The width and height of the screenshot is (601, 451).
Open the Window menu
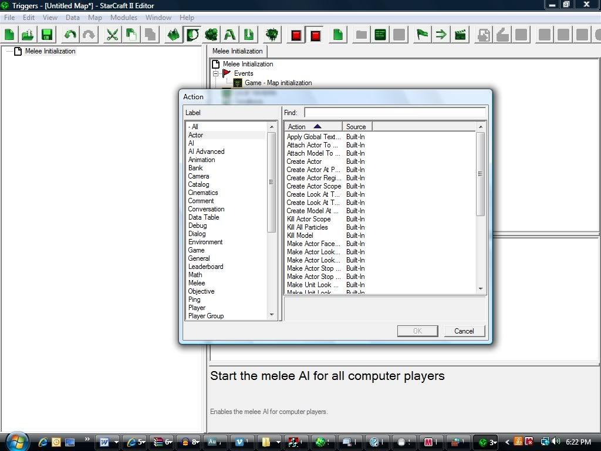click(158, 18)
